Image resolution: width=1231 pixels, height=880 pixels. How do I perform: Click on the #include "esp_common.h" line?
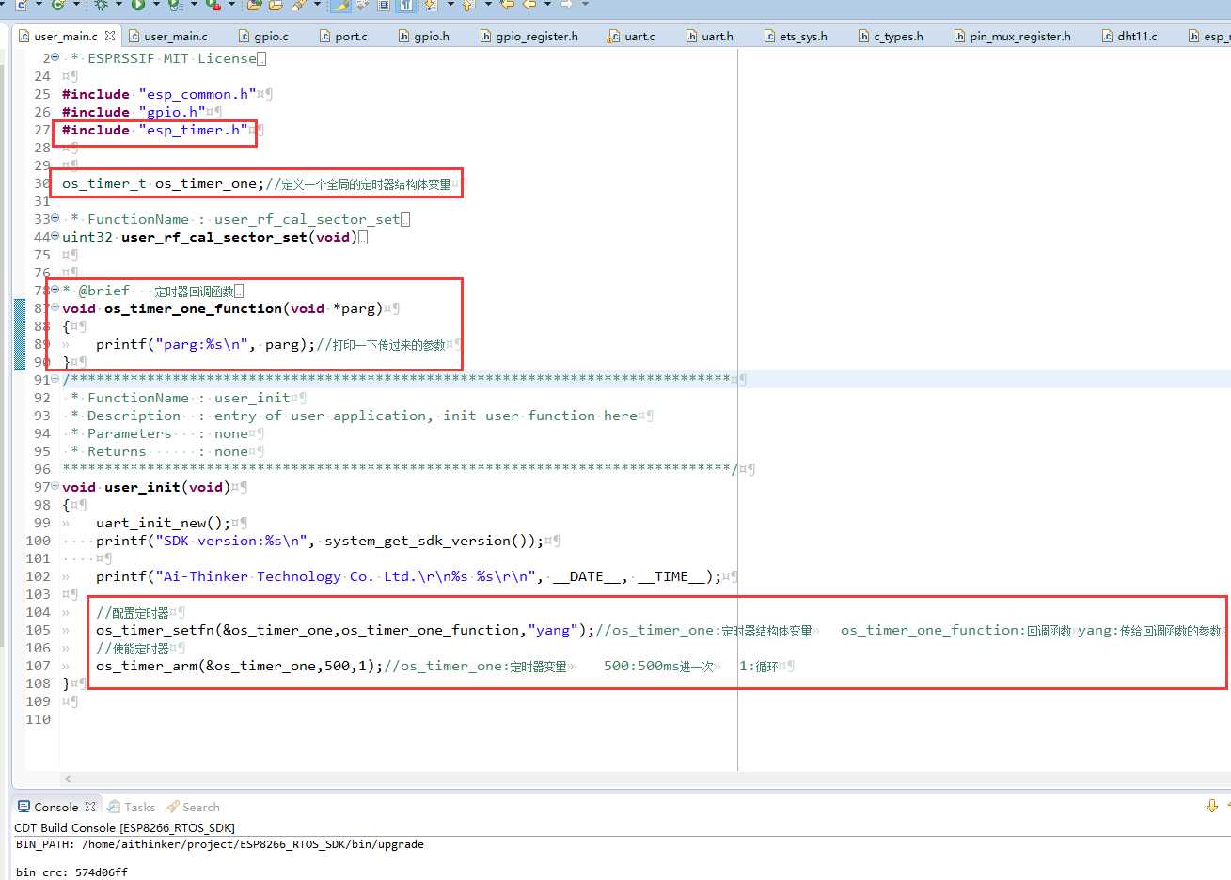coord(159,94)
